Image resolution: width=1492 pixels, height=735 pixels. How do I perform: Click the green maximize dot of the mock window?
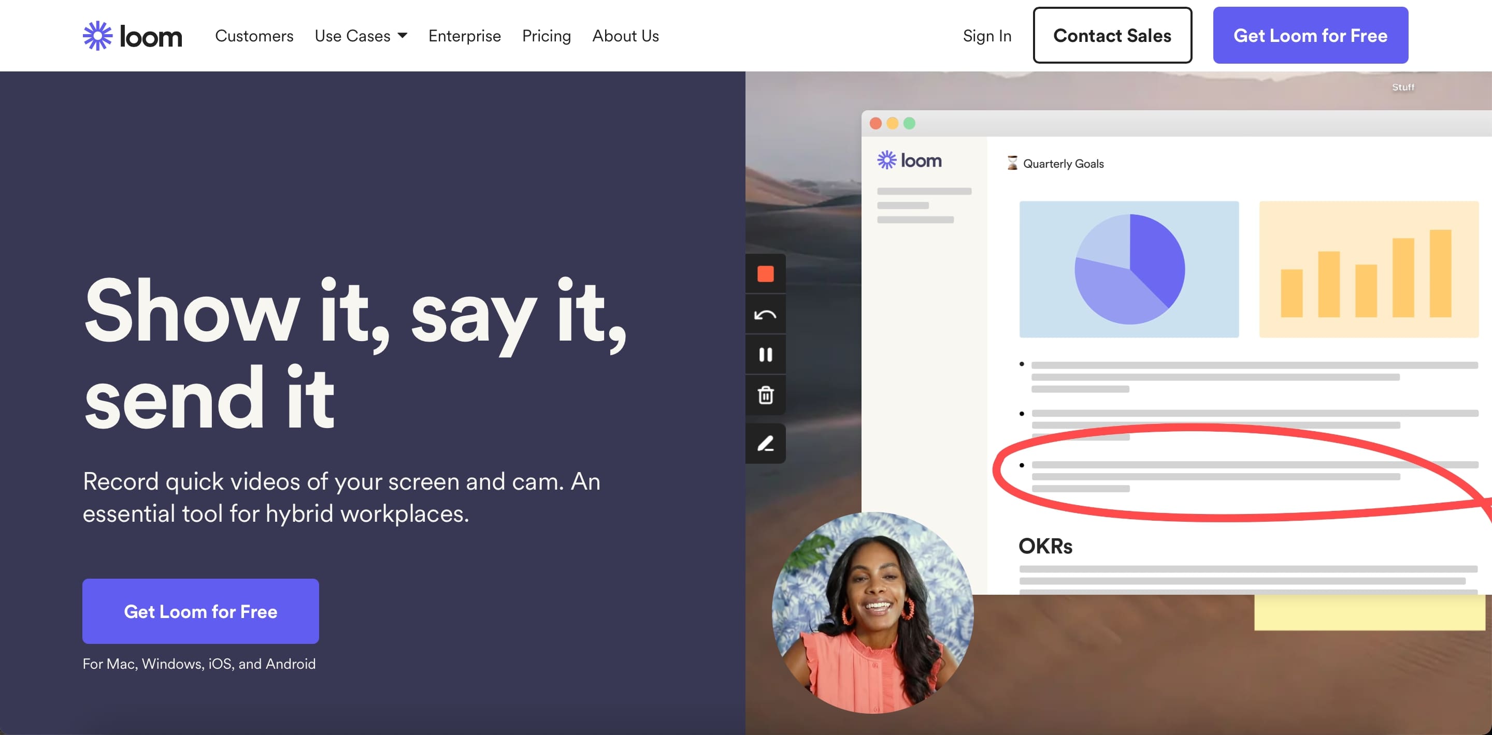click(x=909, y=123)
